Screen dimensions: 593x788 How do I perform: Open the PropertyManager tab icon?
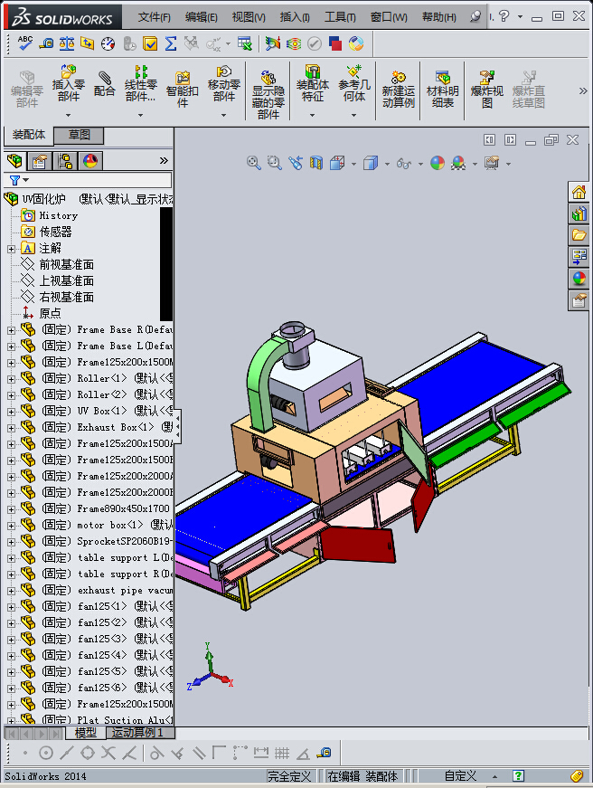(39, 161)
